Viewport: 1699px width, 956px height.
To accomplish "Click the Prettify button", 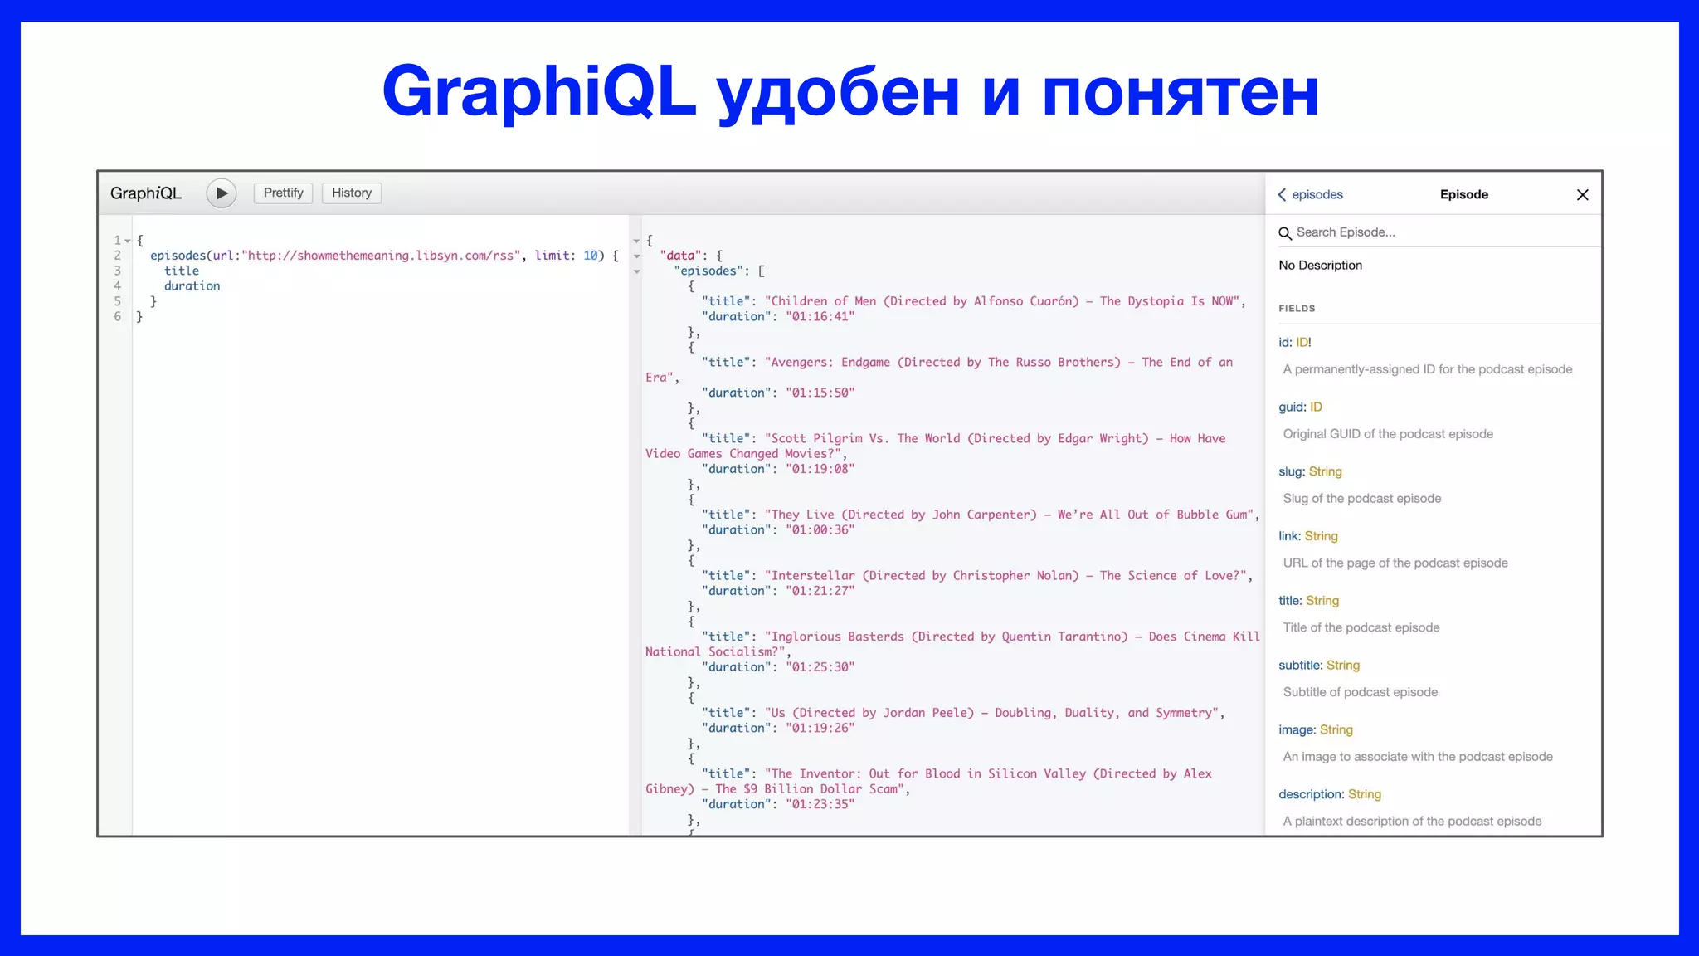I will [283, 193].
